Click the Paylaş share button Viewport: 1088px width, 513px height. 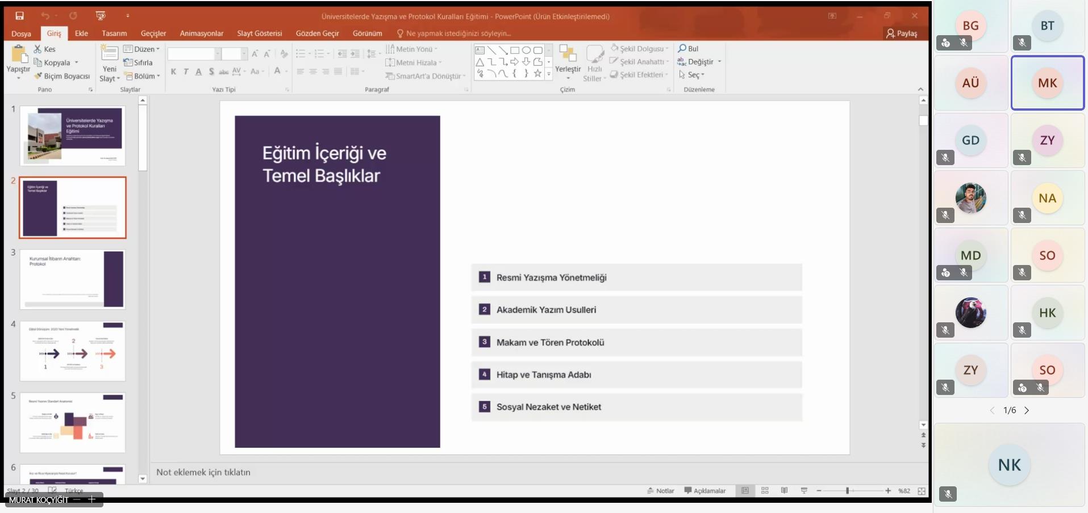[x=902, y=33]
